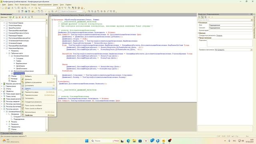
Task: Open the Отладка menu
Action: (x=34, y=5)
